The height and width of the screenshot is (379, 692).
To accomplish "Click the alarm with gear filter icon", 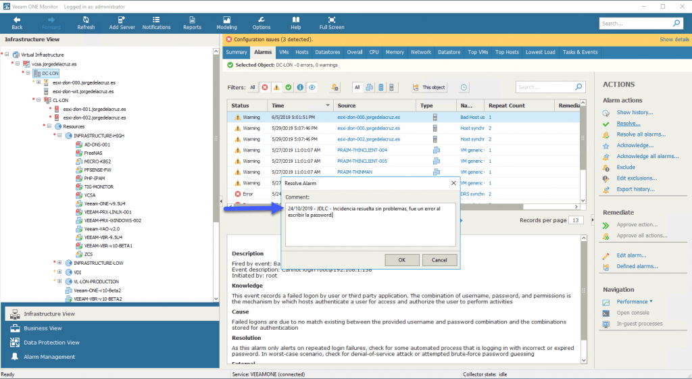I will coord(335,87).
